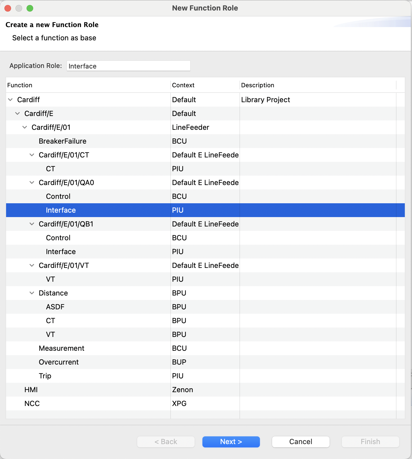Select the NCC function row

pos(205,403)
